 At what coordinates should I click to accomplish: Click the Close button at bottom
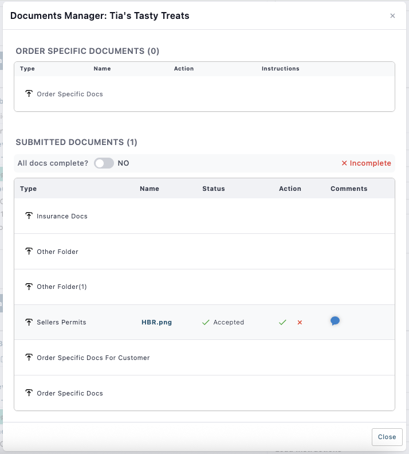(x=387, y=437)
